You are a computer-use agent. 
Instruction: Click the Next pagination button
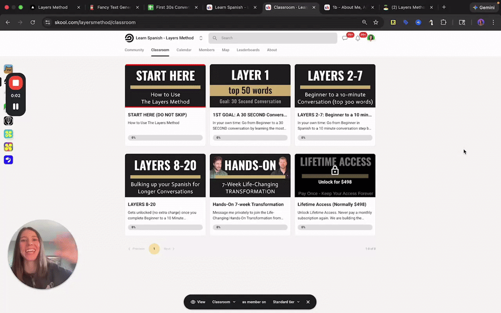(167, 249)
